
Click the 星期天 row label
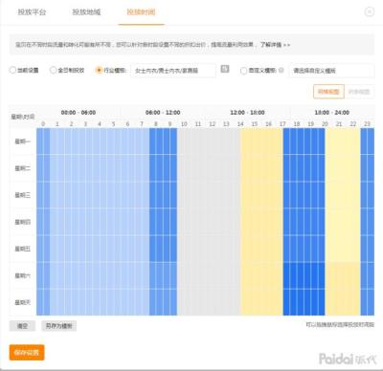coord(23,302)
